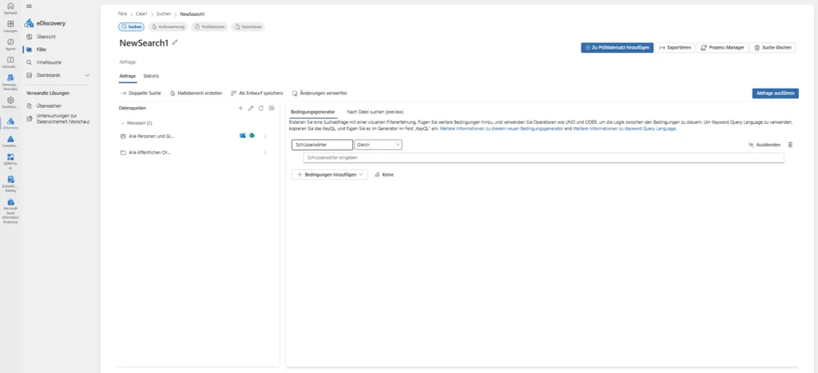Screen dimensions: 818x373
Task: Open the Gleich operator dropdown
Action: [x=378, y=145]
